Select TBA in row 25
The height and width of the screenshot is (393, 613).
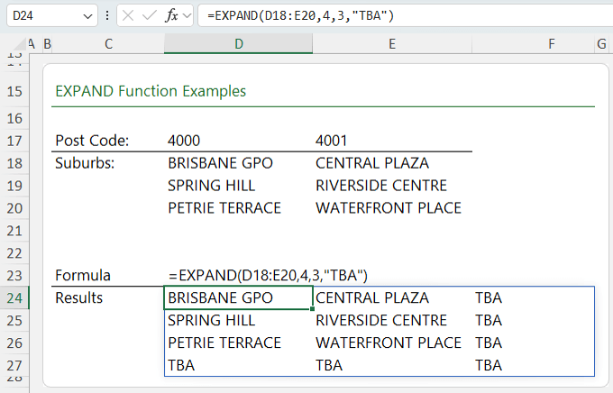tap(489, 321)
